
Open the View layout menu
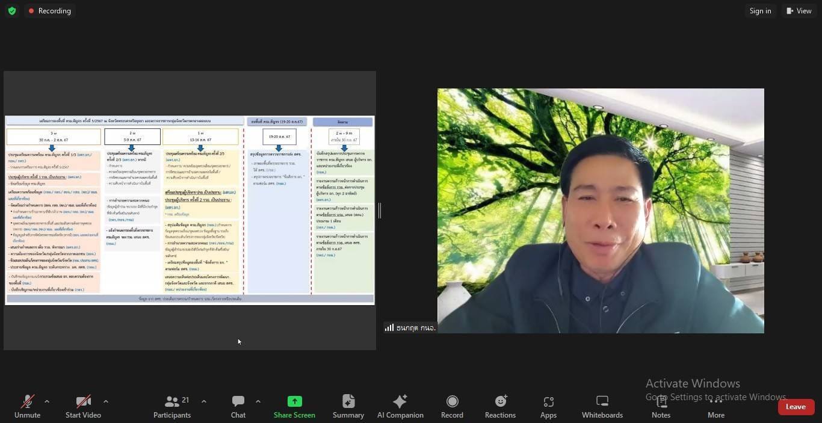pyautogui.click(x=799, y=11)
